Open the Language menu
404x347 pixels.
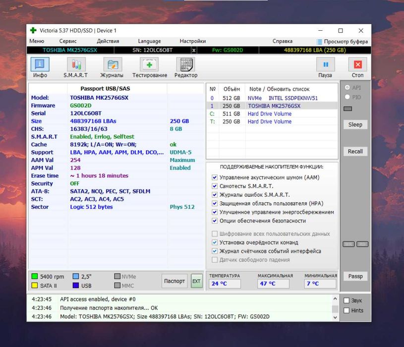click(149, 41)
